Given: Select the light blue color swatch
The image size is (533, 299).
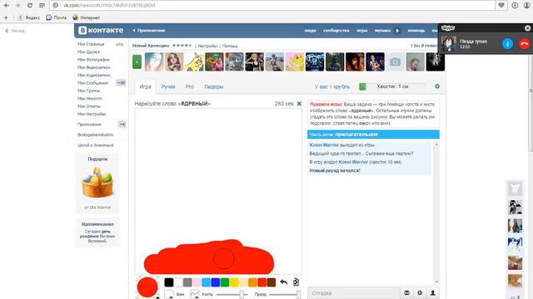Looking at the screenshot, I should coord(206,282).
